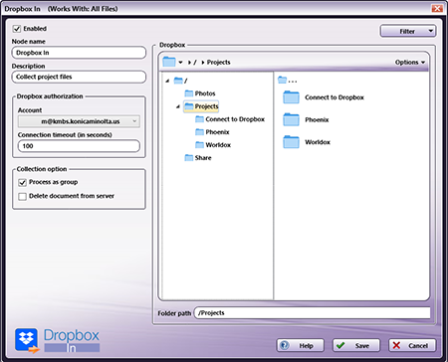
Task: Click the Connection timeout field
Action: point(79,146)
